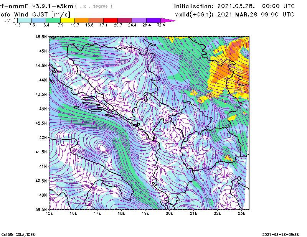Click the legend value "28.4"

click(x=147, y=25)
